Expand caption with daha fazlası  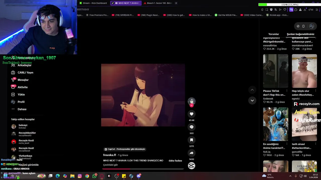pos(175,160)
